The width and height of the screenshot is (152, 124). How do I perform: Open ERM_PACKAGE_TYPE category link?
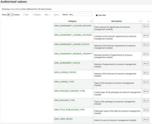click(x=65, y=100)
